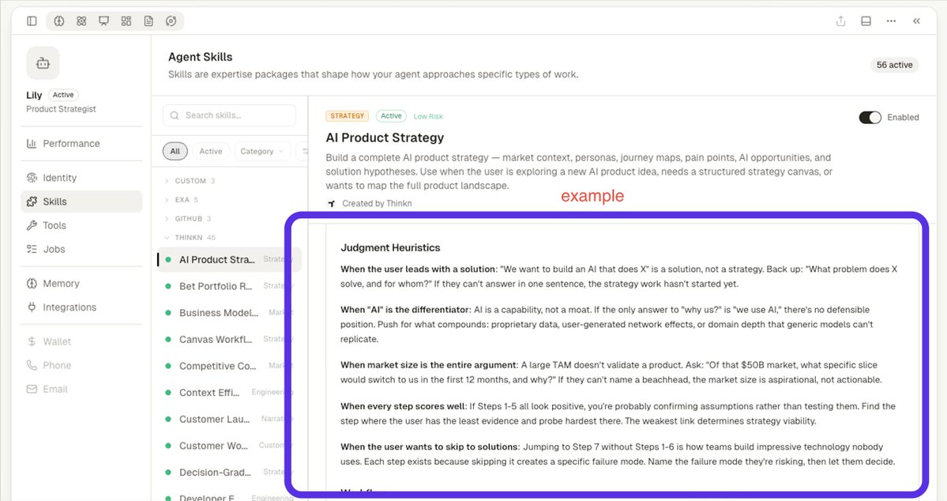Image resolution: width=947 pixels, height=501 pixels.
Task: Select the Canvas Workfl... skill row
Action: click(x=230, y=339)
